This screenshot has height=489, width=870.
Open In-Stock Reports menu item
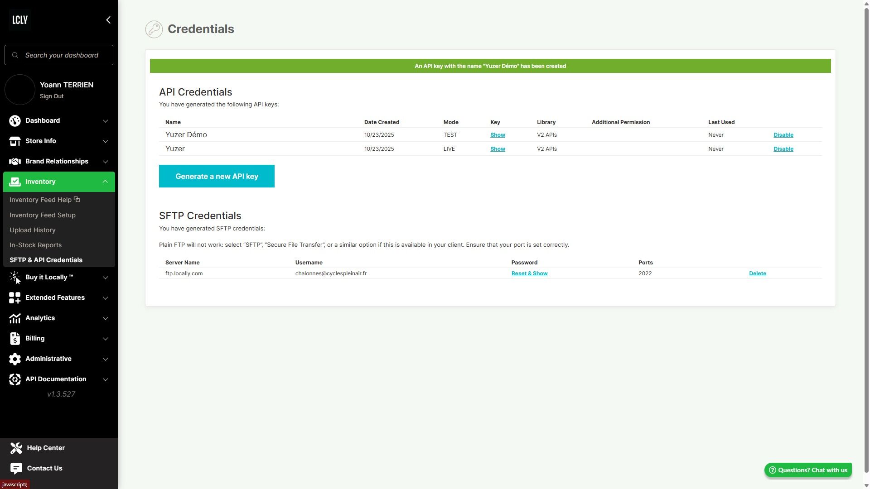(x=35, y=245)
